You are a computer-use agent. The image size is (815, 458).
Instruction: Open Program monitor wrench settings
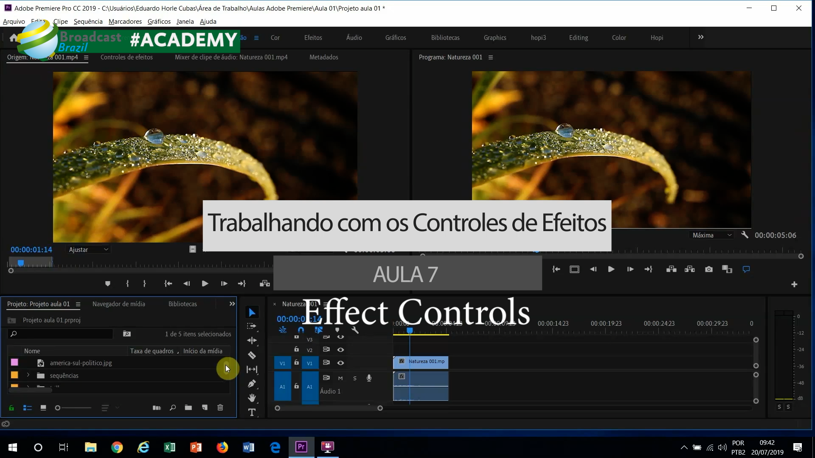click(745, 235)
